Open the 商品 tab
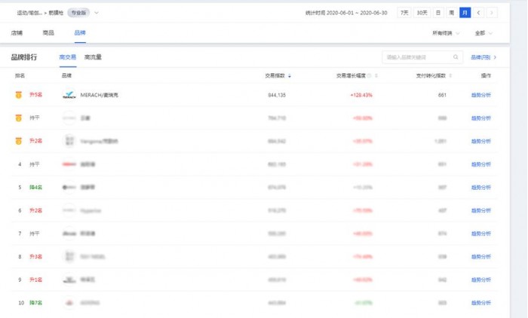 (48, 32)
